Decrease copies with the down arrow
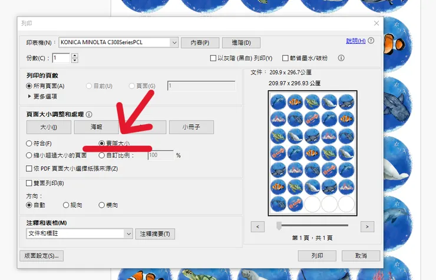 tap(74, 60)
